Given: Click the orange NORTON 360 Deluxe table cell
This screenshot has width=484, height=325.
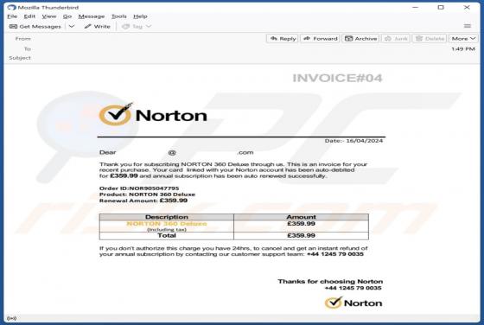Looking at the screenshot, I should 167,224.
